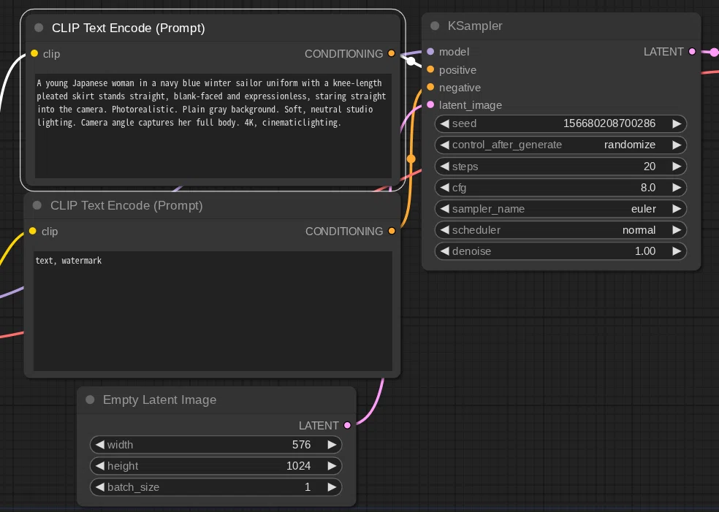
Task: Select the top CLIP Text Encode title
Action: click(x=129, y=28)
